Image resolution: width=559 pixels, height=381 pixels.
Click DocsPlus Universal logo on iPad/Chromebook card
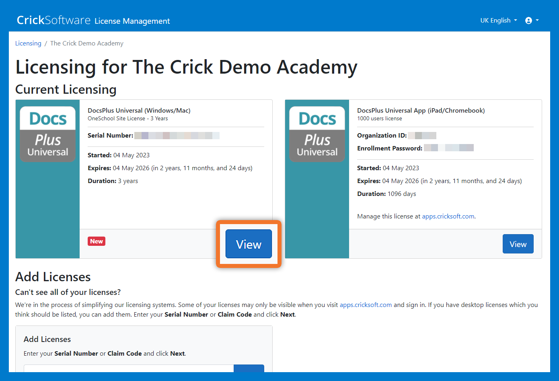click(317, 134)
